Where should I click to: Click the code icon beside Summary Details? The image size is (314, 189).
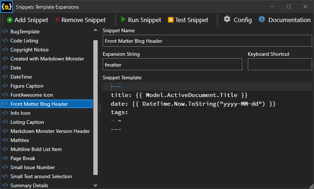(x=5, y=185)
